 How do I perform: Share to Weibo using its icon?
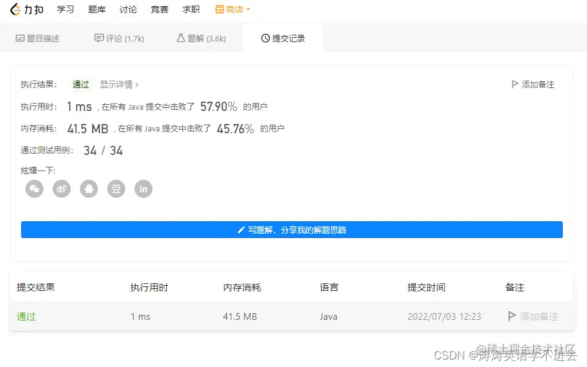[61, 189]
